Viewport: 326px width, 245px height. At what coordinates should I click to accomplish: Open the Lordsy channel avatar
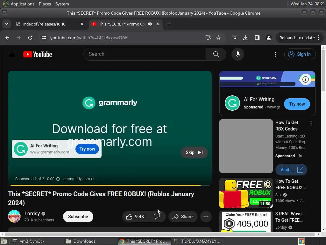click(x=14, y=217)
